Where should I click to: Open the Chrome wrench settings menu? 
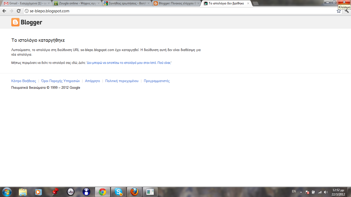coord(347,11)
